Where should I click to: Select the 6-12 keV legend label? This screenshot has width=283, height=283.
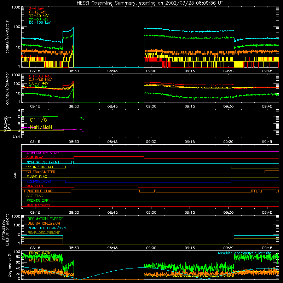tap(38, 12)
